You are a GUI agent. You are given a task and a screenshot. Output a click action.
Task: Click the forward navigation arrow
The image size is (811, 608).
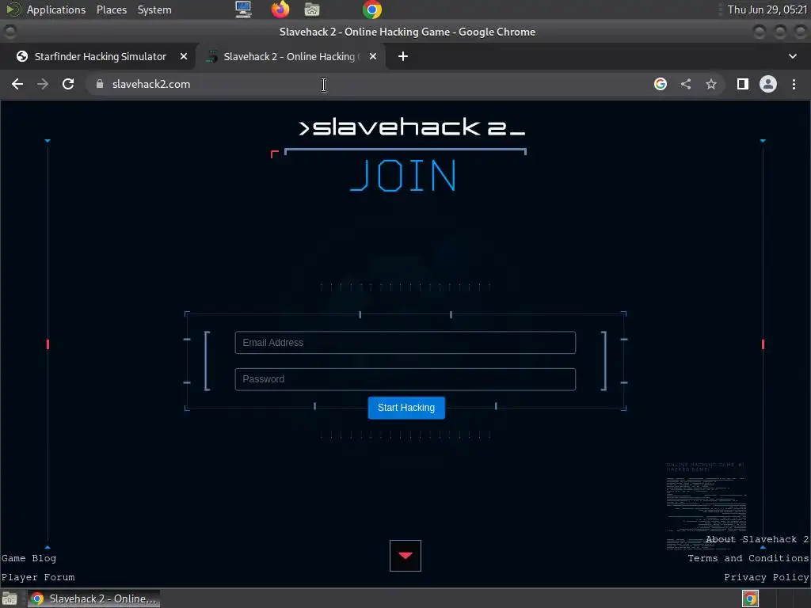43,84
